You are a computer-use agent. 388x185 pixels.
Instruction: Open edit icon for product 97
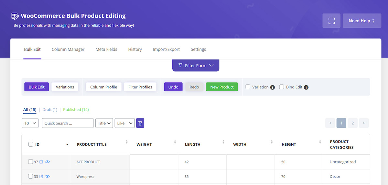tap(41, 162)
